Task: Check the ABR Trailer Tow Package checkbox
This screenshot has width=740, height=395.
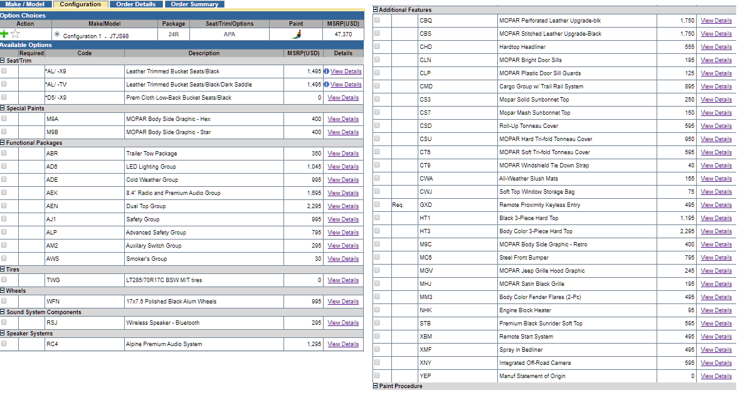Action: [x=4, y=153]
